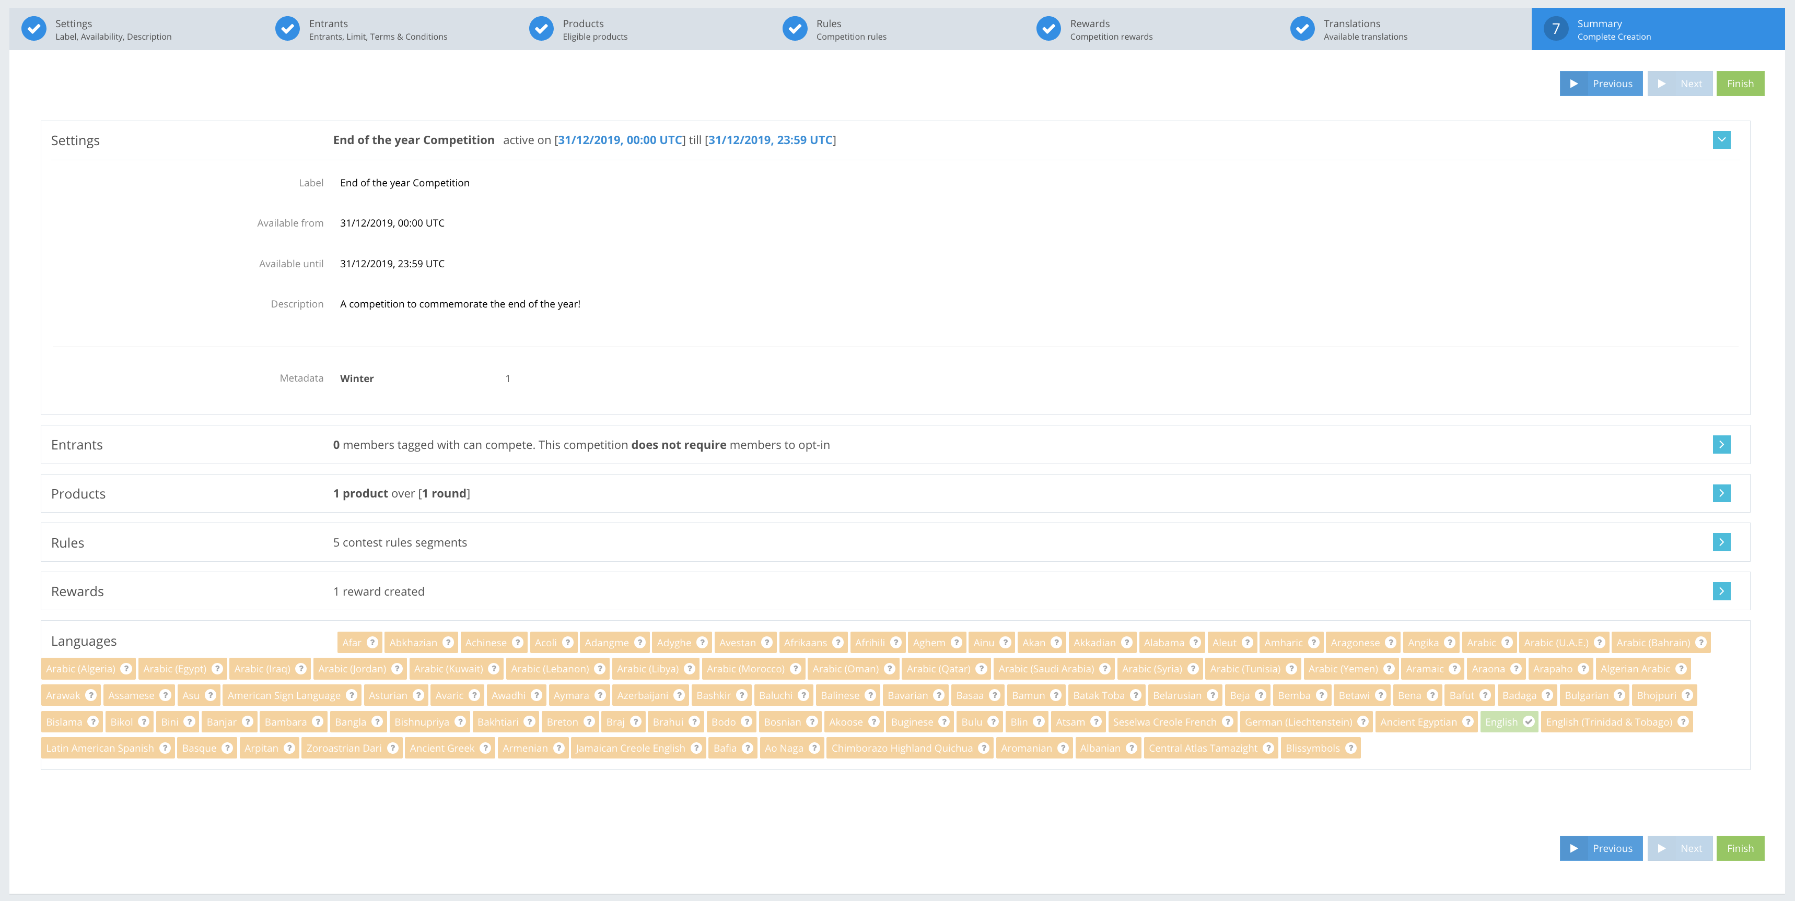1795x901 pixels.
Task: Expand the Rules section
Action: [x=1721, y=542]
